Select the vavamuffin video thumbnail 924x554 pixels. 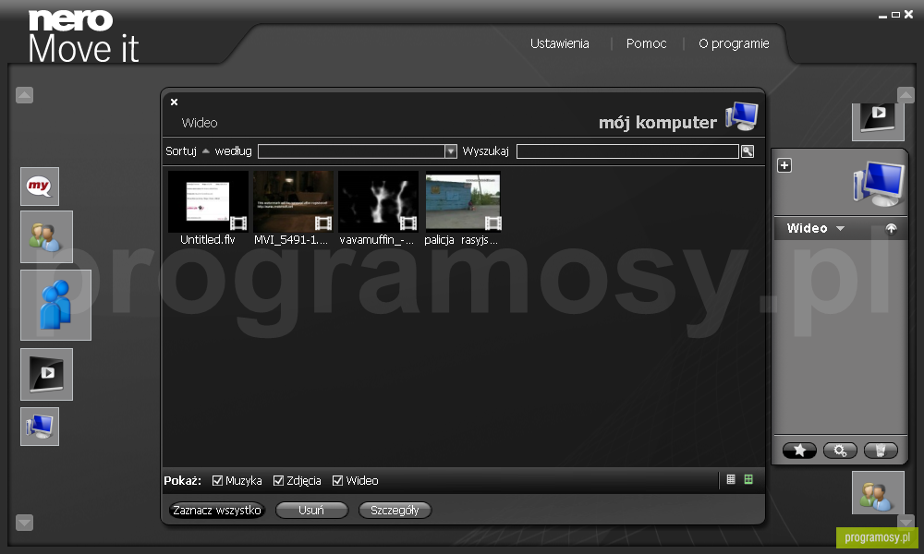(x=378, y=202)
